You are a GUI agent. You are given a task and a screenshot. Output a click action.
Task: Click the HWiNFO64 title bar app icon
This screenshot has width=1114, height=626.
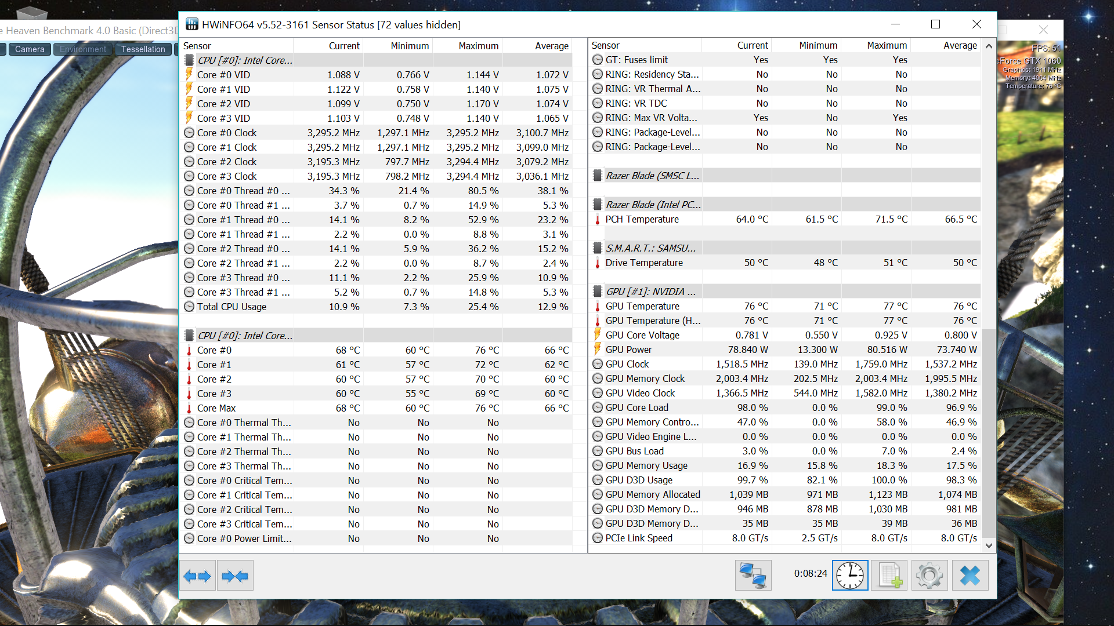191,24
